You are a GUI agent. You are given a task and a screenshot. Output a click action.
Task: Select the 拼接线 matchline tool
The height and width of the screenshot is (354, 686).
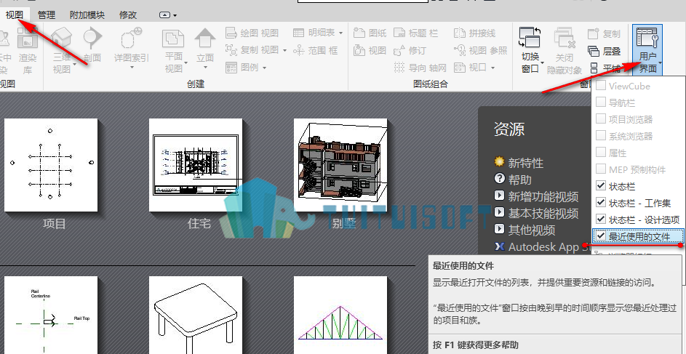(x=475, y=33)
